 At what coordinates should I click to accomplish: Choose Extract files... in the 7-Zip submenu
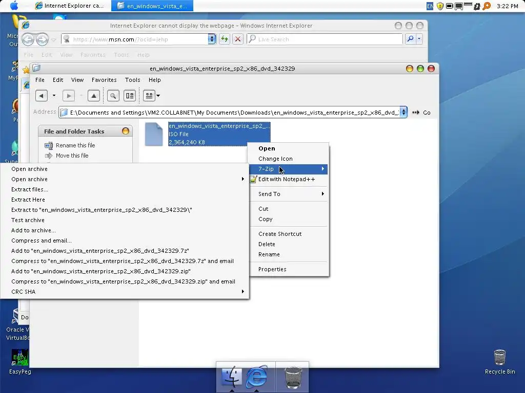point(125,189)
